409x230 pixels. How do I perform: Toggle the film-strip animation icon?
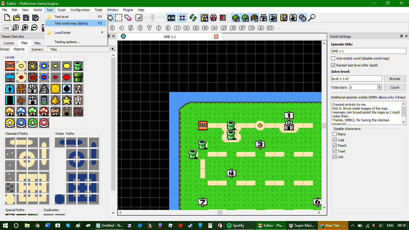[x=171, y=18]
